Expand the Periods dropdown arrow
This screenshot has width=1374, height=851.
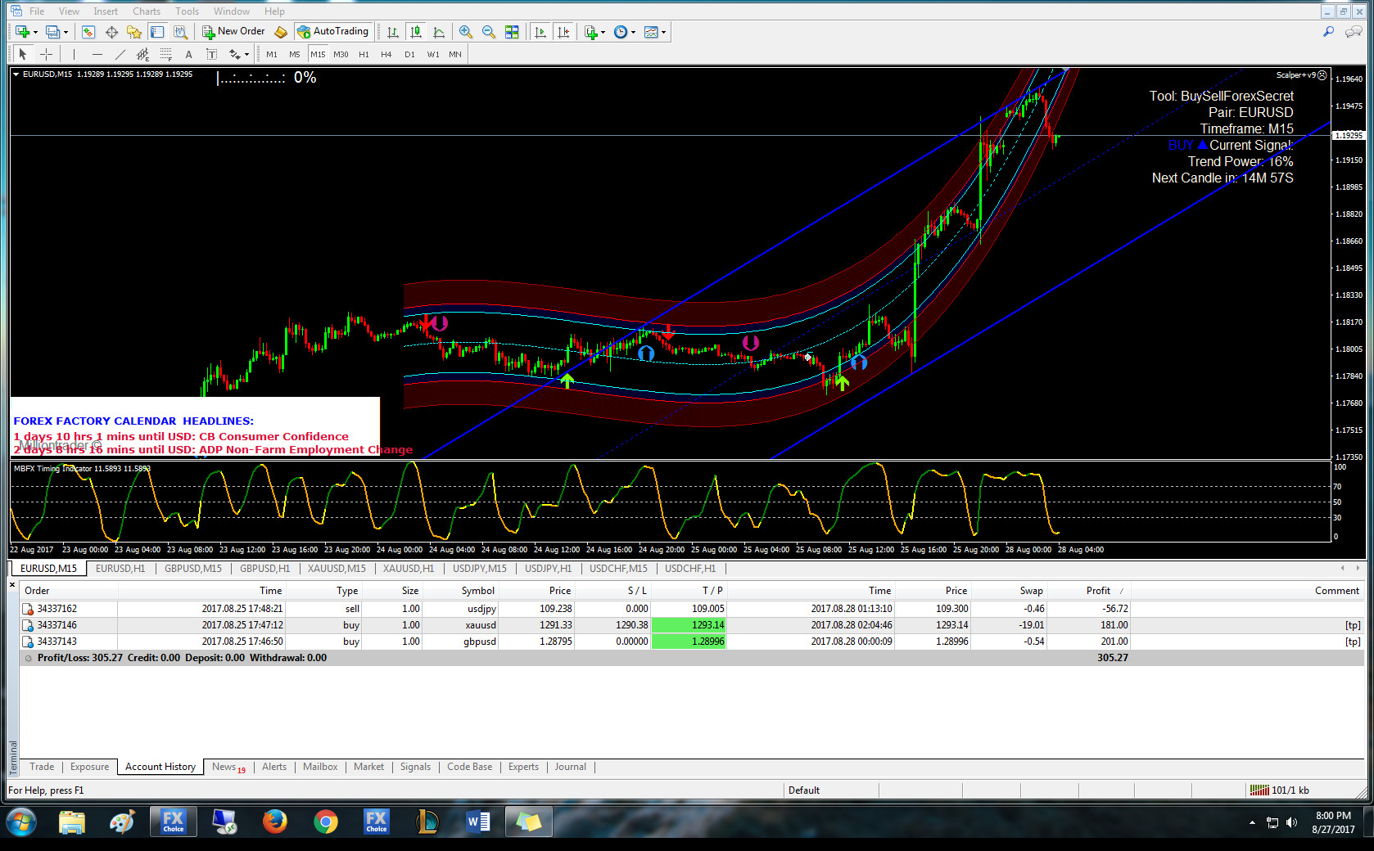(x=633, y=33)
